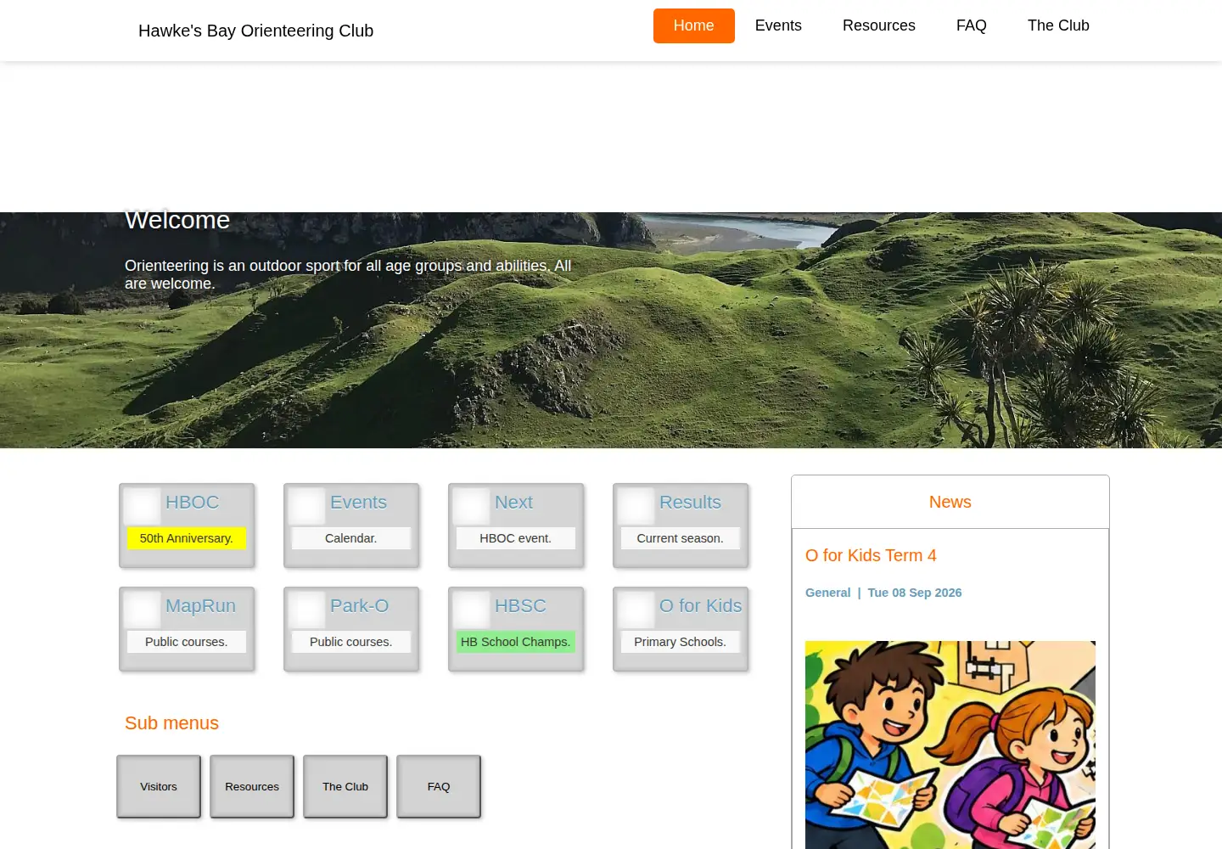
Task: Open the O for Kids Term 4 news article
Action: coord(871,555)
